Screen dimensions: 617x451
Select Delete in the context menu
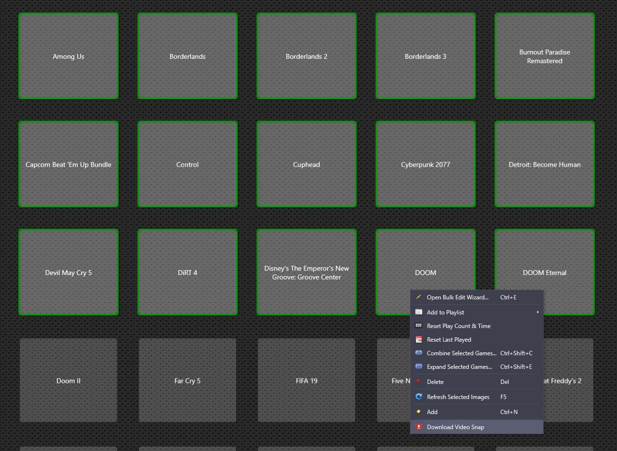pos(477,382)
